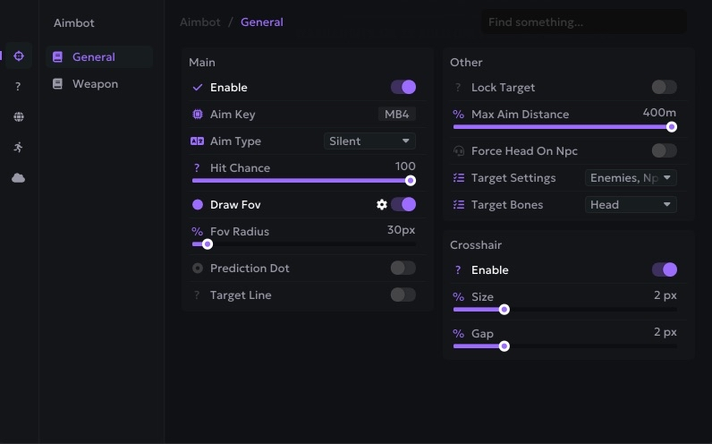Screen dimensions: 712x444
Task: Click the Find something search field
Action: [583, 22]
